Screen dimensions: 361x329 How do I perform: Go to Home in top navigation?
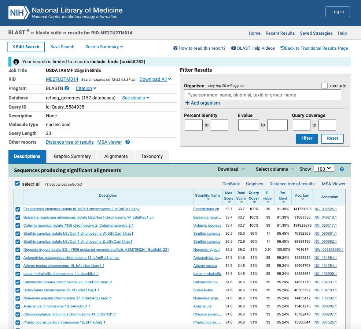254,33
